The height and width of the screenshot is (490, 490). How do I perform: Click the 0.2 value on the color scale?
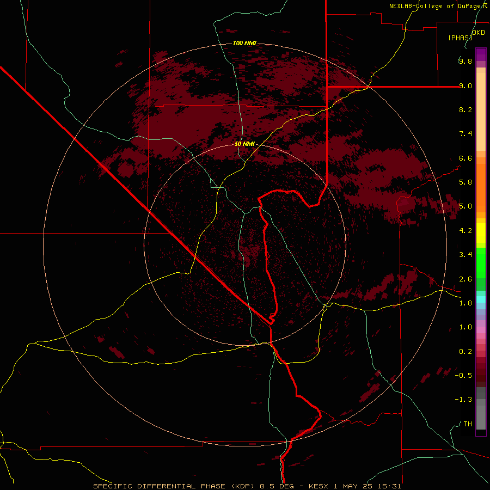[x=465, y=351]
